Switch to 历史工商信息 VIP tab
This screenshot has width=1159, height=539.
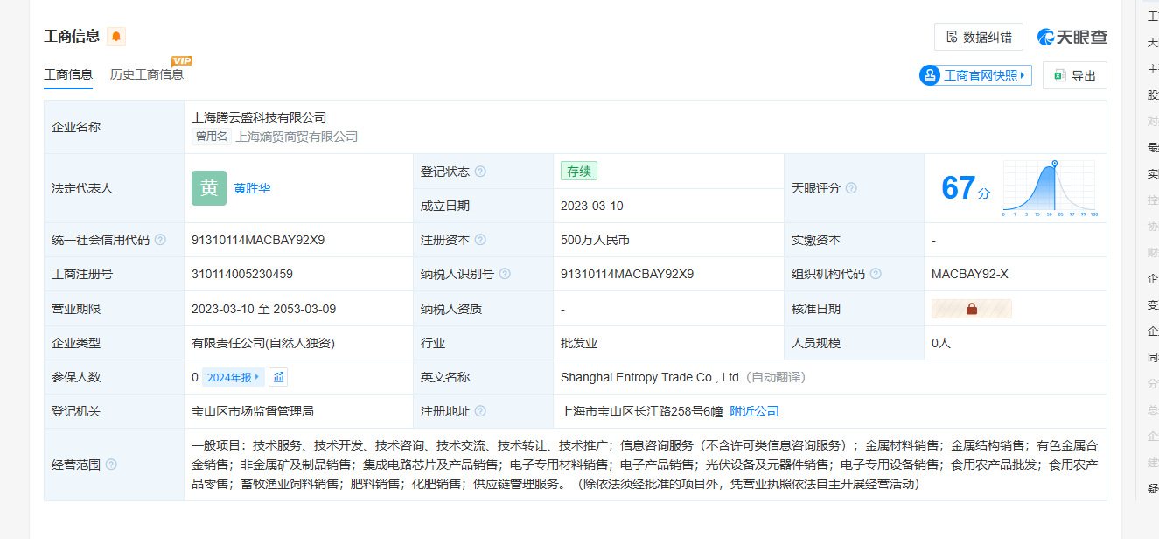pos(147,75)
